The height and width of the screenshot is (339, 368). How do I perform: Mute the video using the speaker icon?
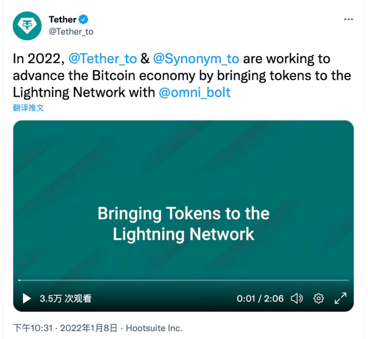coord(297,299)
